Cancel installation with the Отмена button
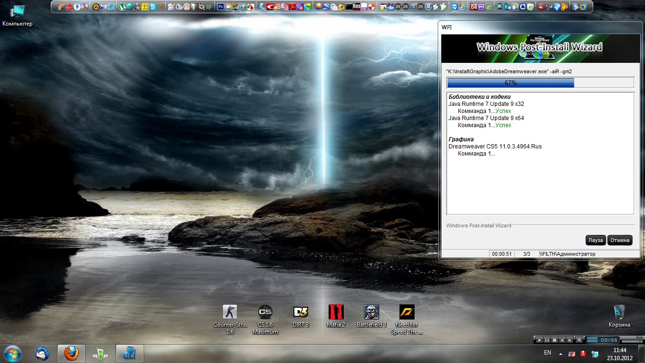The height and width of the screenshot is (363, 645). tap(620, 240)
